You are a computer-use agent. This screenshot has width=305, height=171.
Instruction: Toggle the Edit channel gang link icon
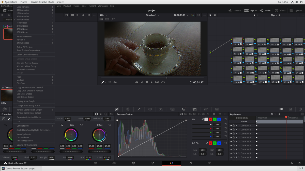203,119
